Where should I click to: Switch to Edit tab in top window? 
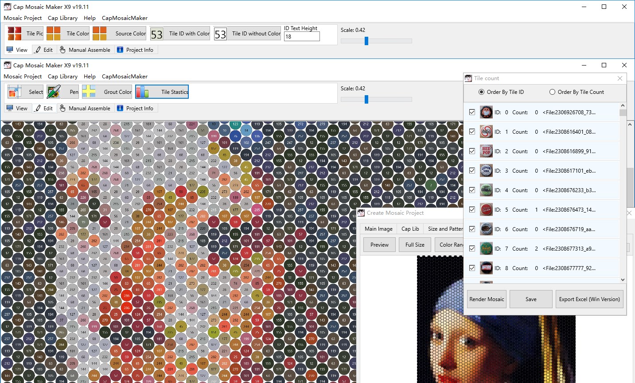[x=44, y=50]
